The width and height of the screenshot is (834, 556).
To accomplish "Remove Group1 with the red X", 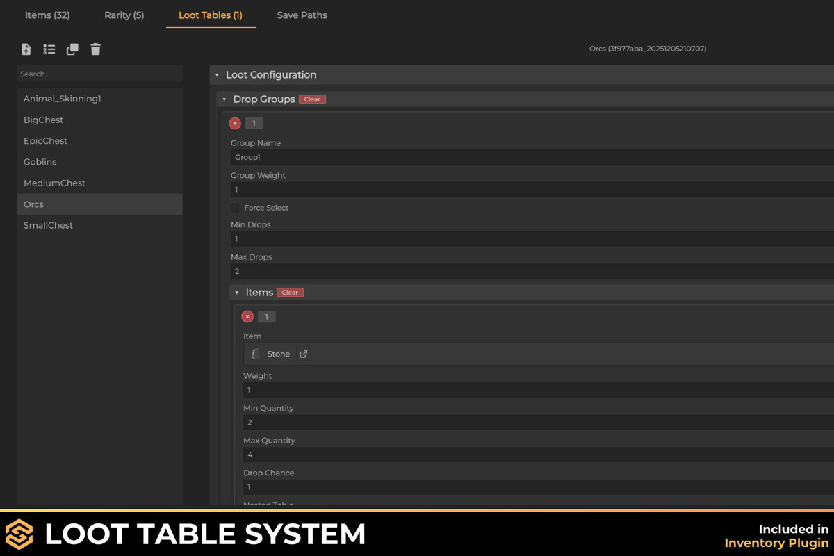I will [234, 123].
